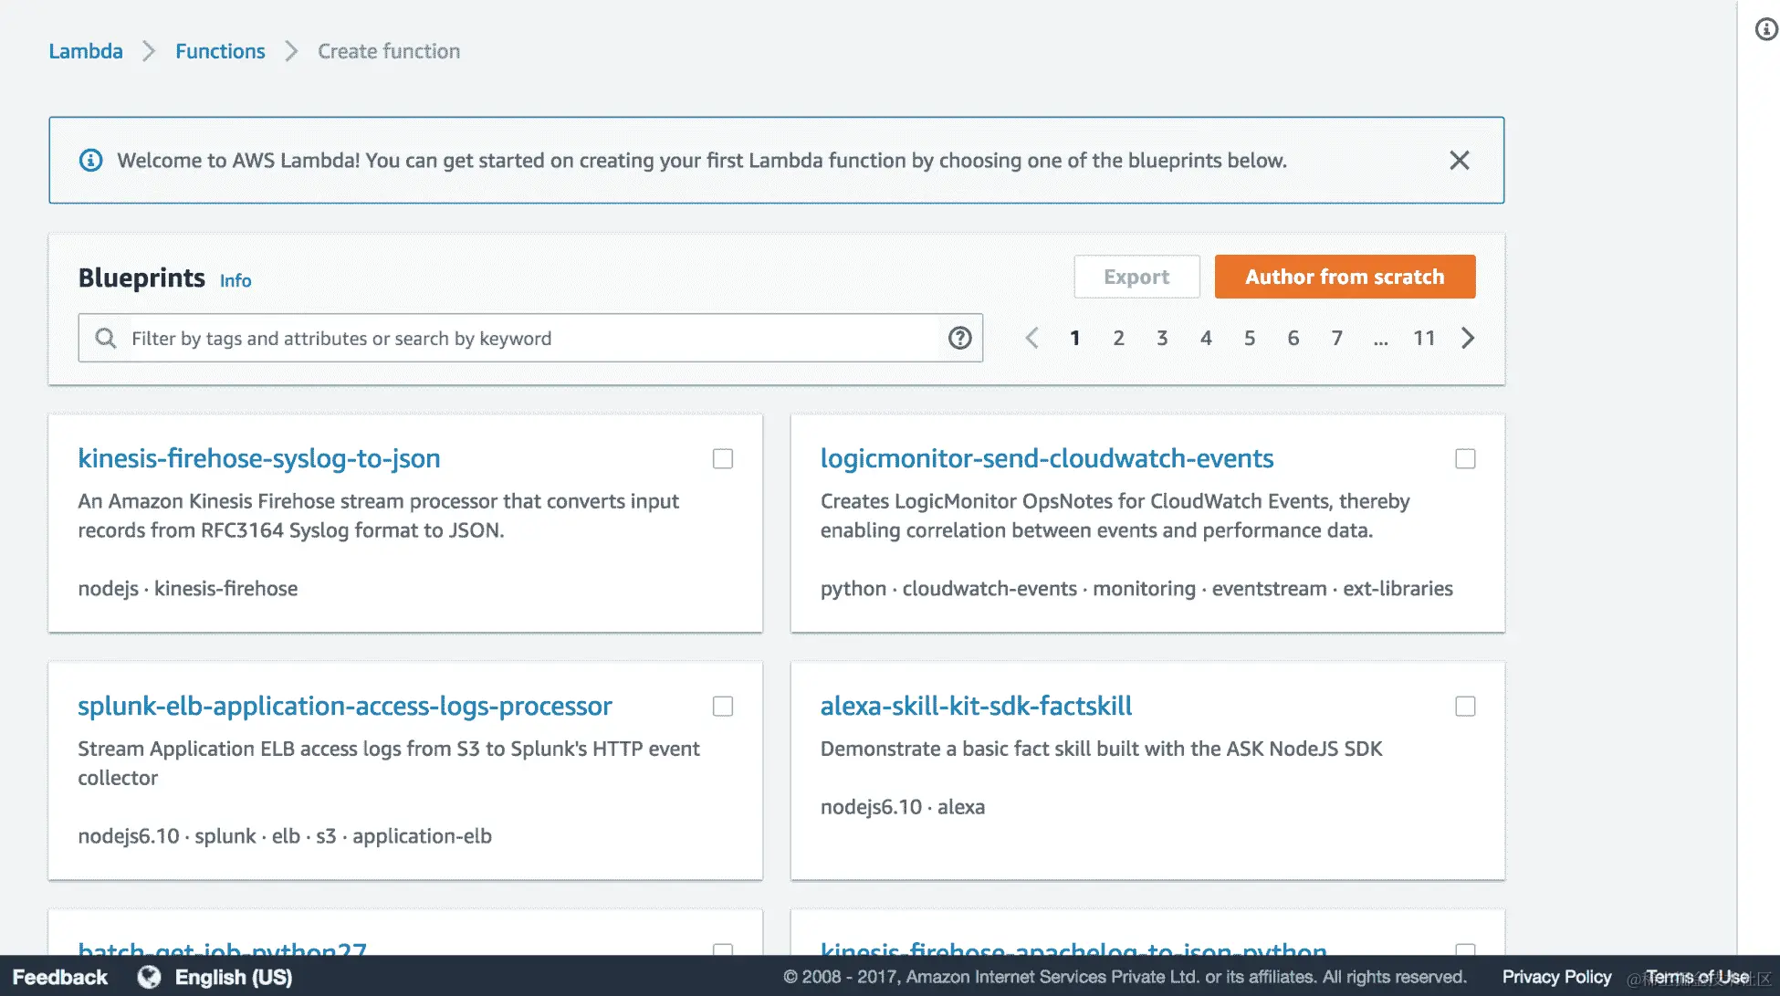1780x996 pixels.
Task: Click the globe language icon in footer
Action: pyautogui.click(x=149, y=977)
